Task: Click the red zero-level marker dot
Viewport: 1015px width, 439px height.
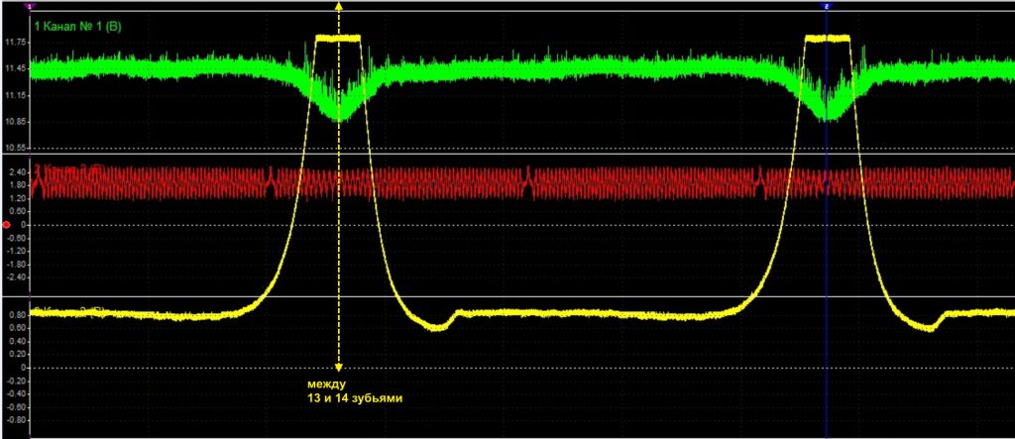Action: (7, 225)
